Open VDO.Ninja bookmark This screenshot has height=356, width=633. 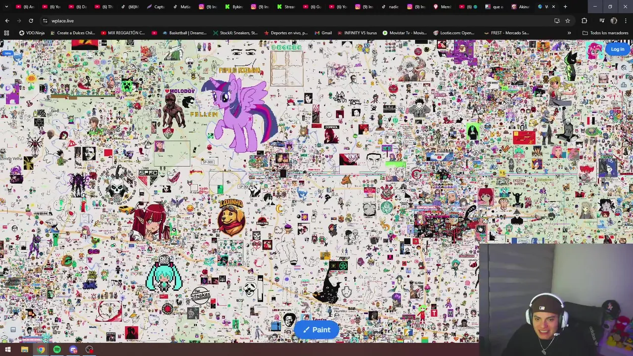(x=32, y=33)
